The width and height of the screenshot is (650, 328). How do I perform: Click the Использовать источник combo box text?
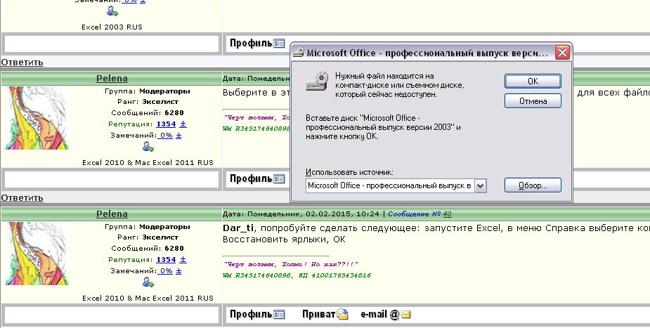point(390,186)
